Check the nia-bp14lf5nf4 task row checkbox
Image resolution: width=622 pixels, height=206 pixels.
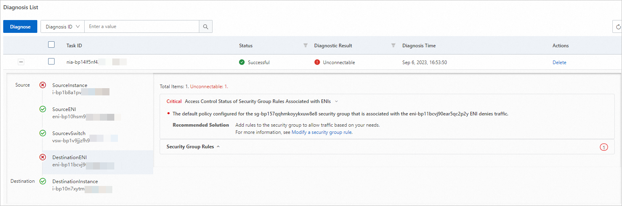point(51,62)
